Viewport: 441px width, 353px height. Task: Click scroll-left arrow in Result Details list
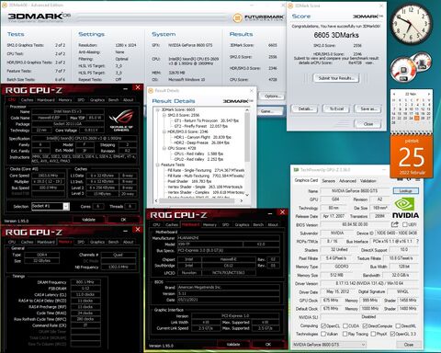(x=156, y=200)
